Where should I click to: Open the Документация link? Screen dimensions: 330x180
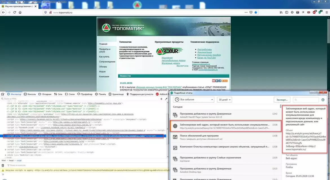(204, 52)
